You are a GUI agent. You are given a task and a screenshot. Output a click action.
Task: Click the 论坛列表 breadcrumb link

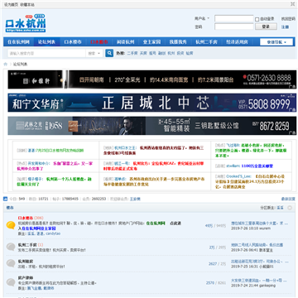21,65
